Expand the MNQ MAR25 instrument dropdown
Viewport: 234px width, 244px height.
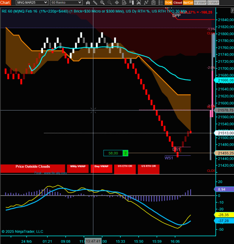click(x=32, y=2)
